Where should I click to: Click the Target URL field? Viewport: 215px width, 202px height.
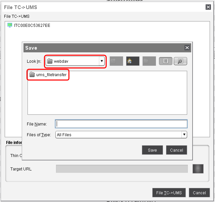[x=121, y=169]
